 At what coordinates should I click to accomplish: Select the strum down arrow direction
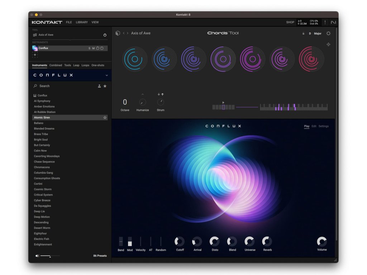(159, 94)
